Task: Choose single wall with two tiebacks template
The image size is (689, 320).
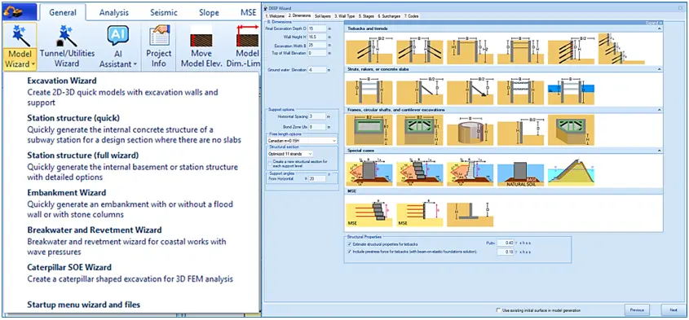Action: pyautogui.click(x=369, y=49)
